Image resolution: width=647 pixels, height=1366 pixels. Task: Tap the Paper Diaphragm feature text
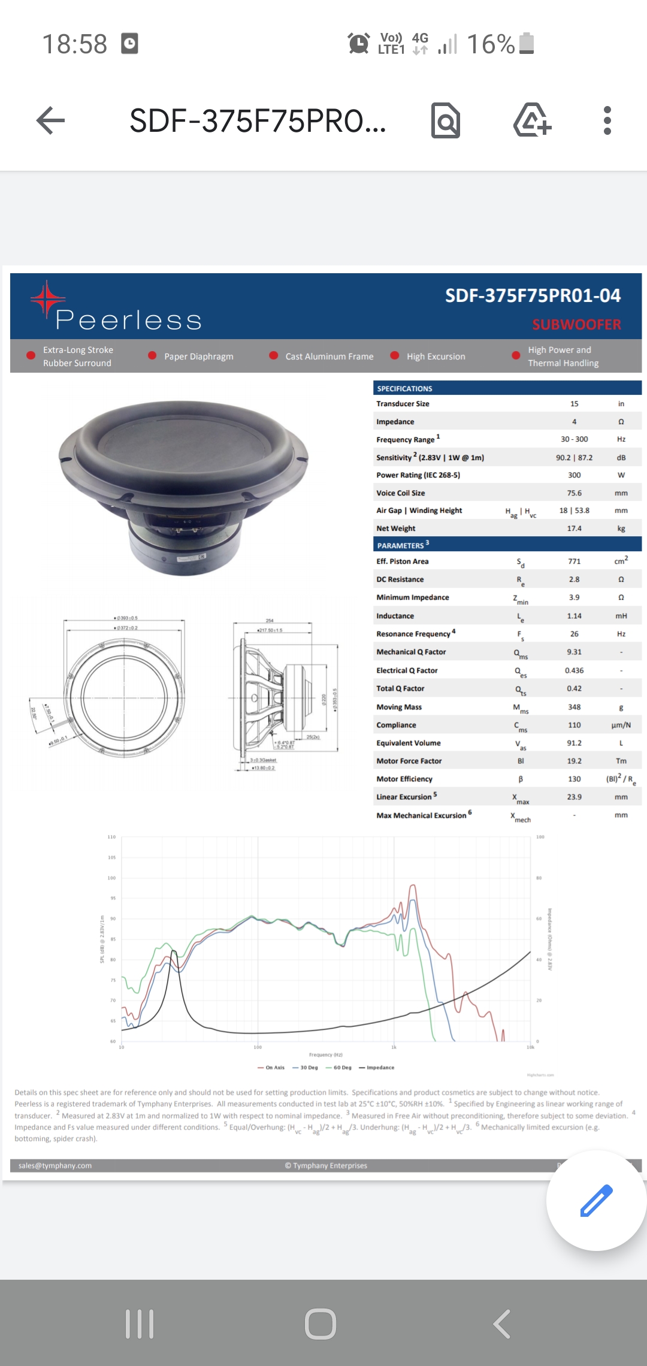199,356
